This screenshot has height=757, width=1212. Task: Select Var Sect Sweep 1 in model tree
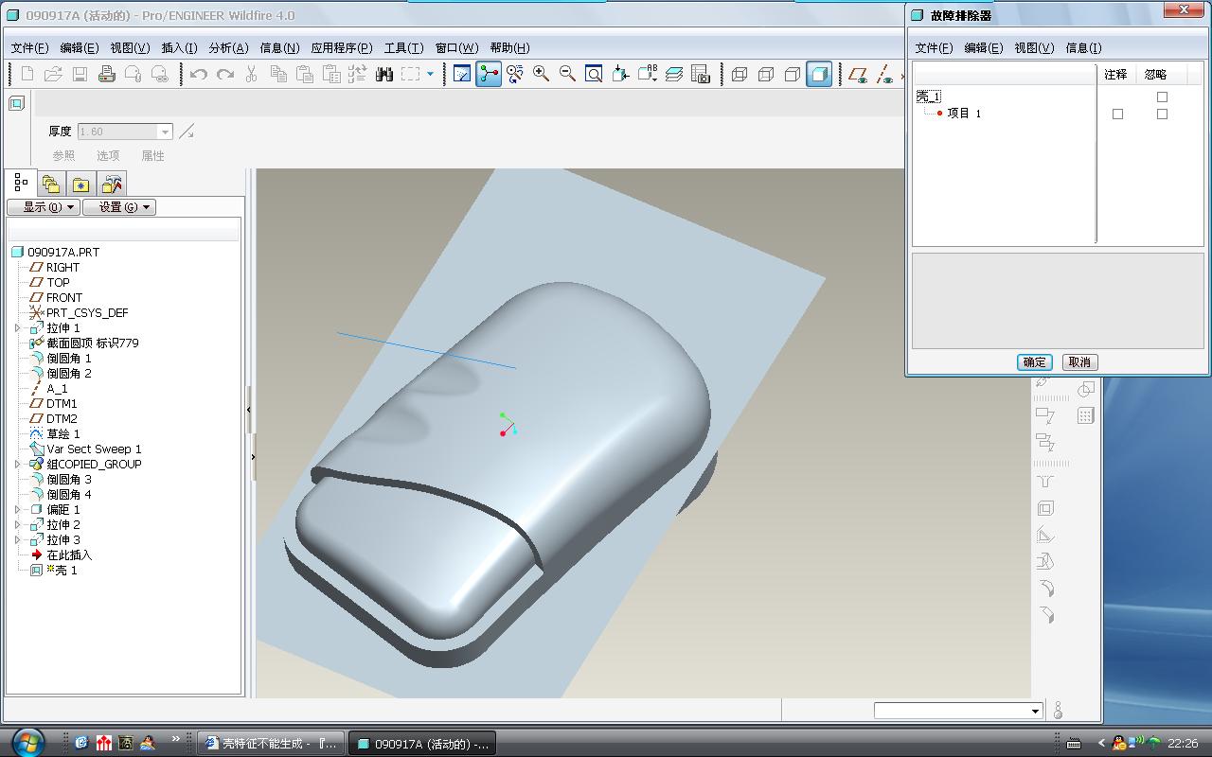(x=94, y=449)
